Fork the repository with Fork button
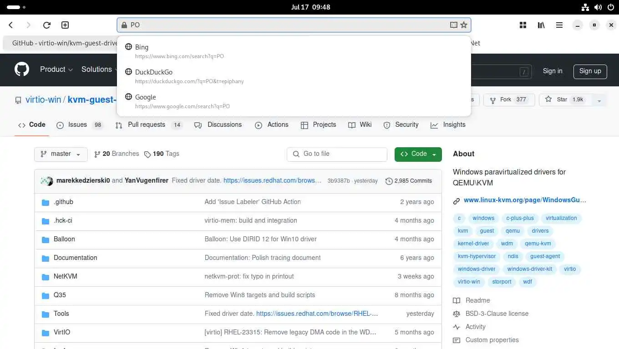619x349 pixels. [x=509, y=100]
